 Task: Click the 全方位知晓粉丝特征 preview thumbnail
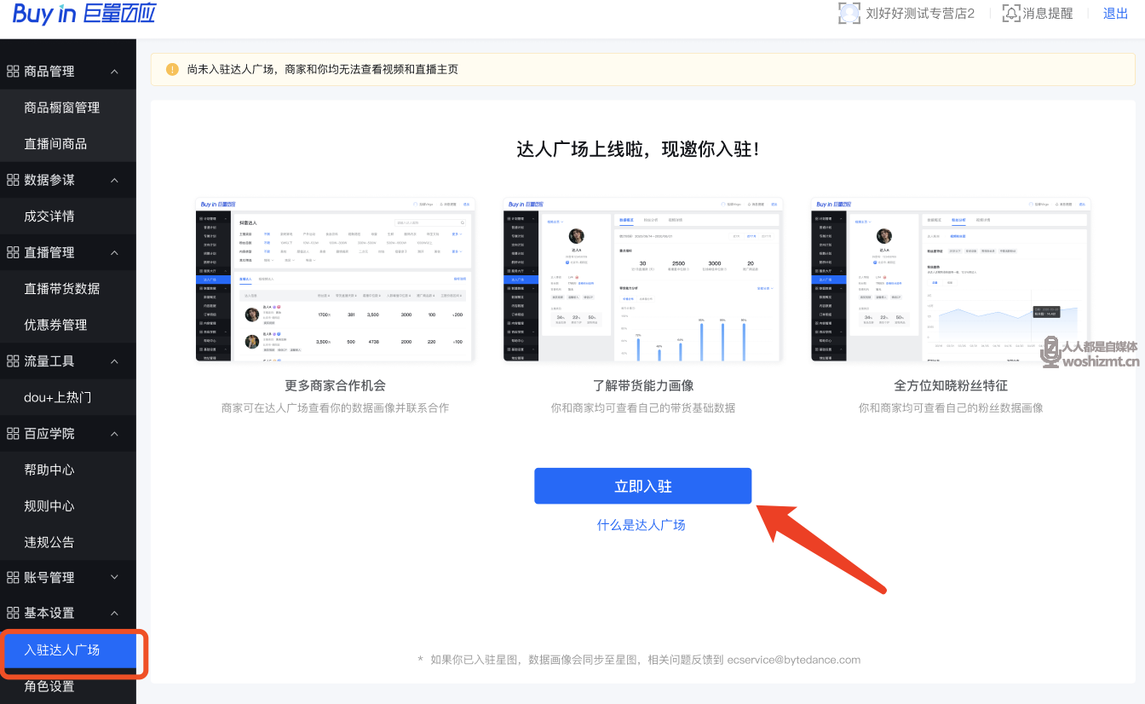[x=951, y=280]
